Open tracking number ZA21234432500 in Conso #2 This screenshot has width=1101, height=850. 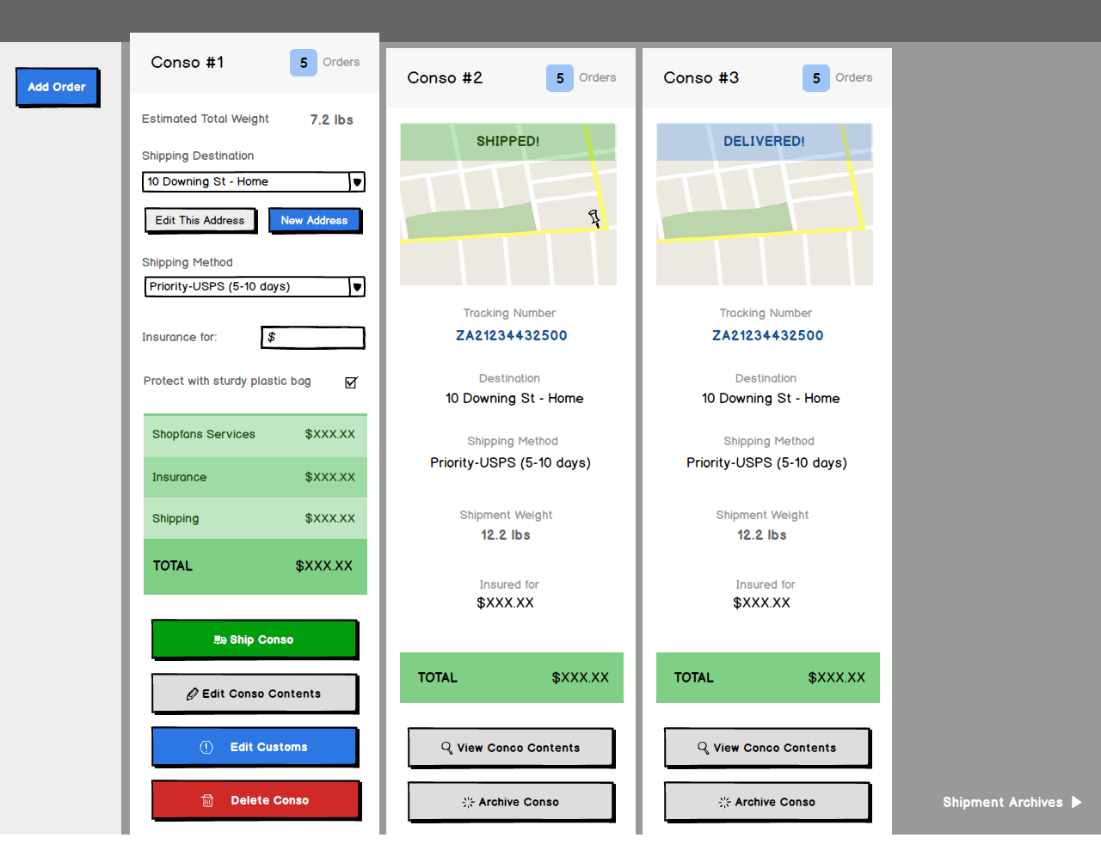511,335
